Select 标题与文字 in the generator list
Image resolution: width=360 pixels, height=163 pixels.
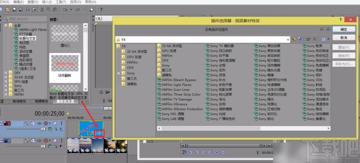pyautogui.click(x=28, y=38)
